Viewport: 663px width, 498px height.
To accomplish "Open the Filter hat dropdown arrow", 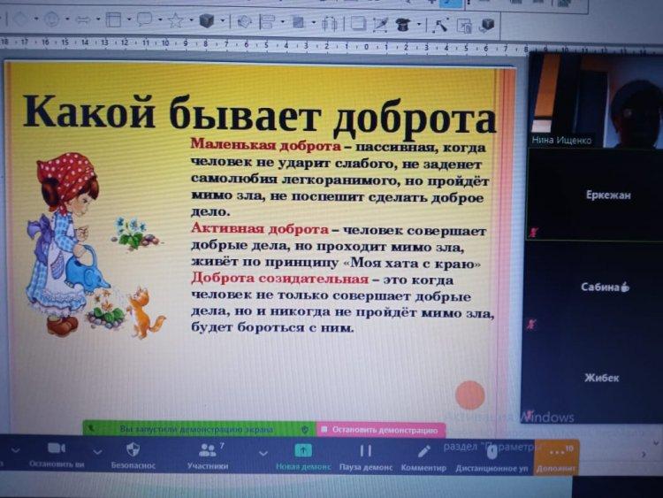I will pyautogui.click(x=419, y=25).
